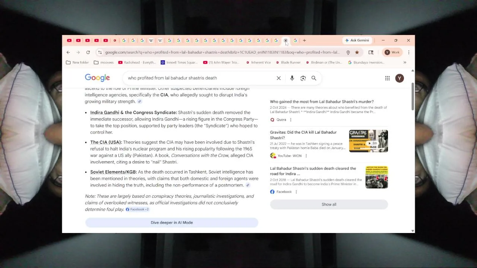Click the Note paragraph starting 'These are largely'
The height and width of the screenshot is (268, 477).
(x=169, y=203)
